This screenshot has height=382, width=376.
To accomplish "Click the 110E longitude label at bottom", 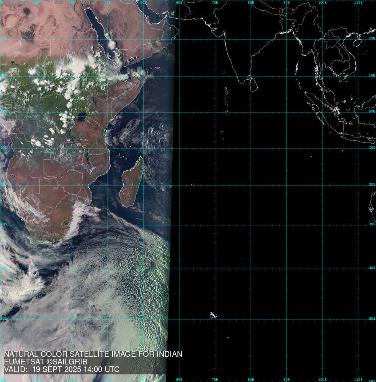I will 358,380.
